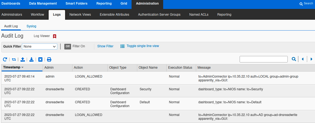
Task: Toggle the Filter On switch
Action: (68, 46)
